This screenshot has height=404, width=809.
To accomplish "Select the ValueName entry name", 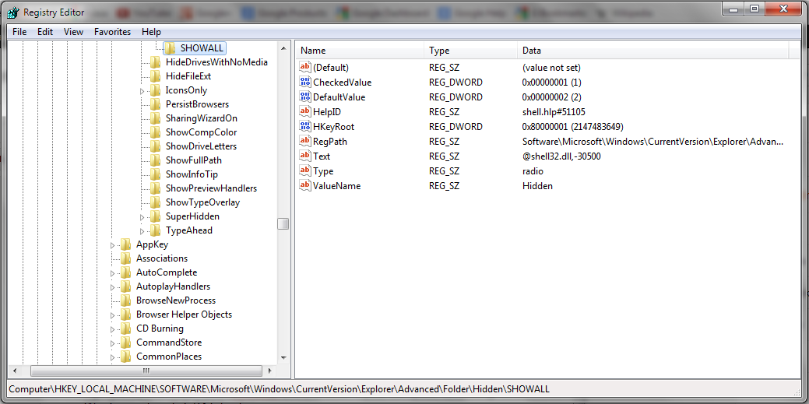I will point(337,186).
